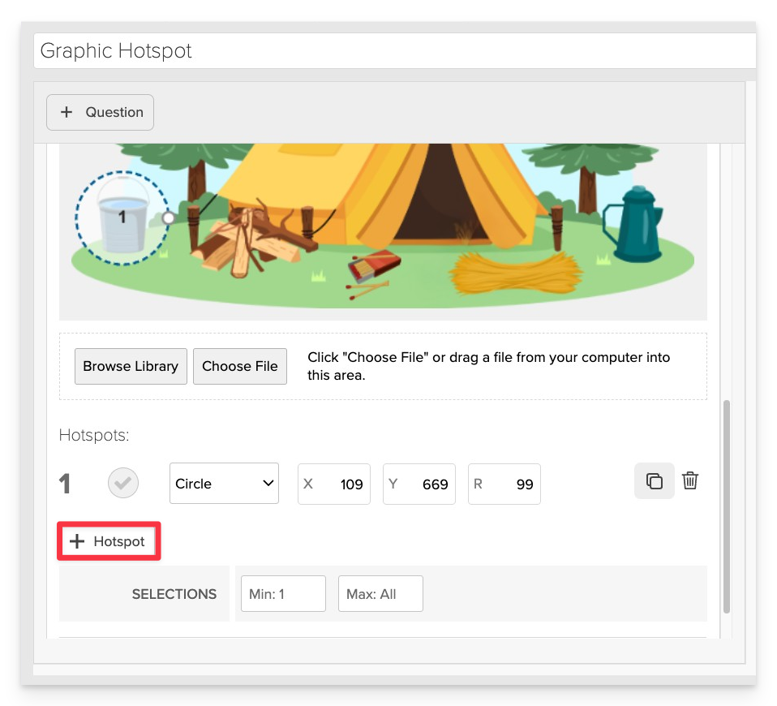Delete hotspot 1 with trash icon
Image resolution: width=777 pixels, height=706 pixels.
pyautogui.click(x=689, y=480)
